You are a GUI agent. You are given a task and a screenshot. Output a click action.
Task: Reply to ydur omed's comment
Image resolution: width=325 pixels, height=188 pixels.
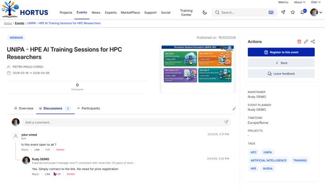click(25, 150)
